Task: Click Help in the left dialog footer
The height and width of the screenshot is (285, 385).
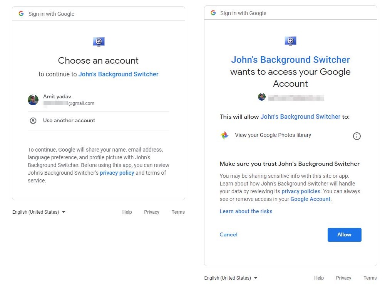Action: pyautogui.click(x=127, y=212)
